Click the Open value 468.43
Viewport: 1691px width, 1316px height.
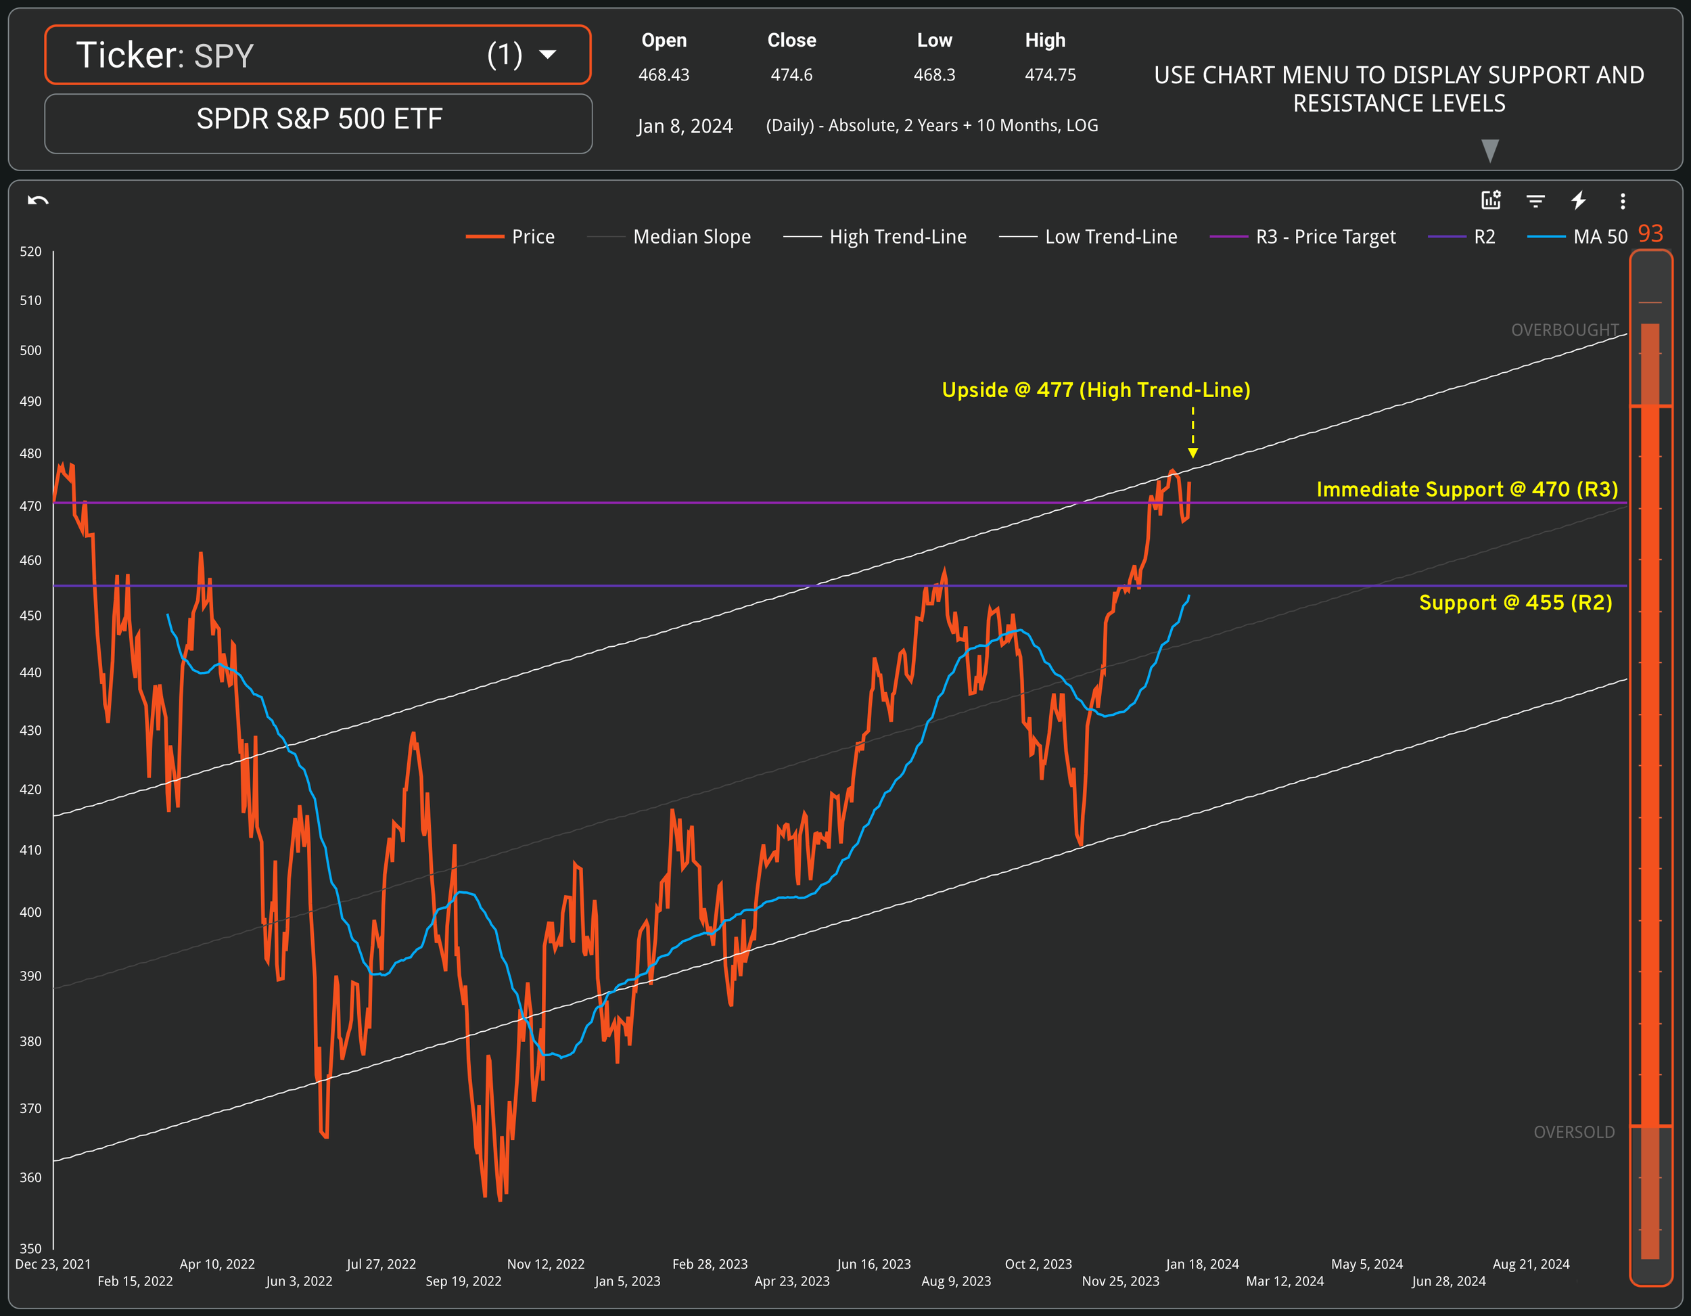tap(664, 75)
